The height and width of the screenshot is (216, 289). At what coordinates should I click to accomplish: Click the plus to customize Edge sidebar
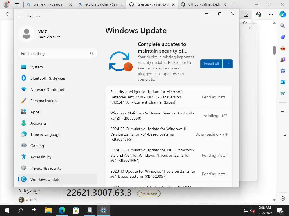(x=283, y=111)
